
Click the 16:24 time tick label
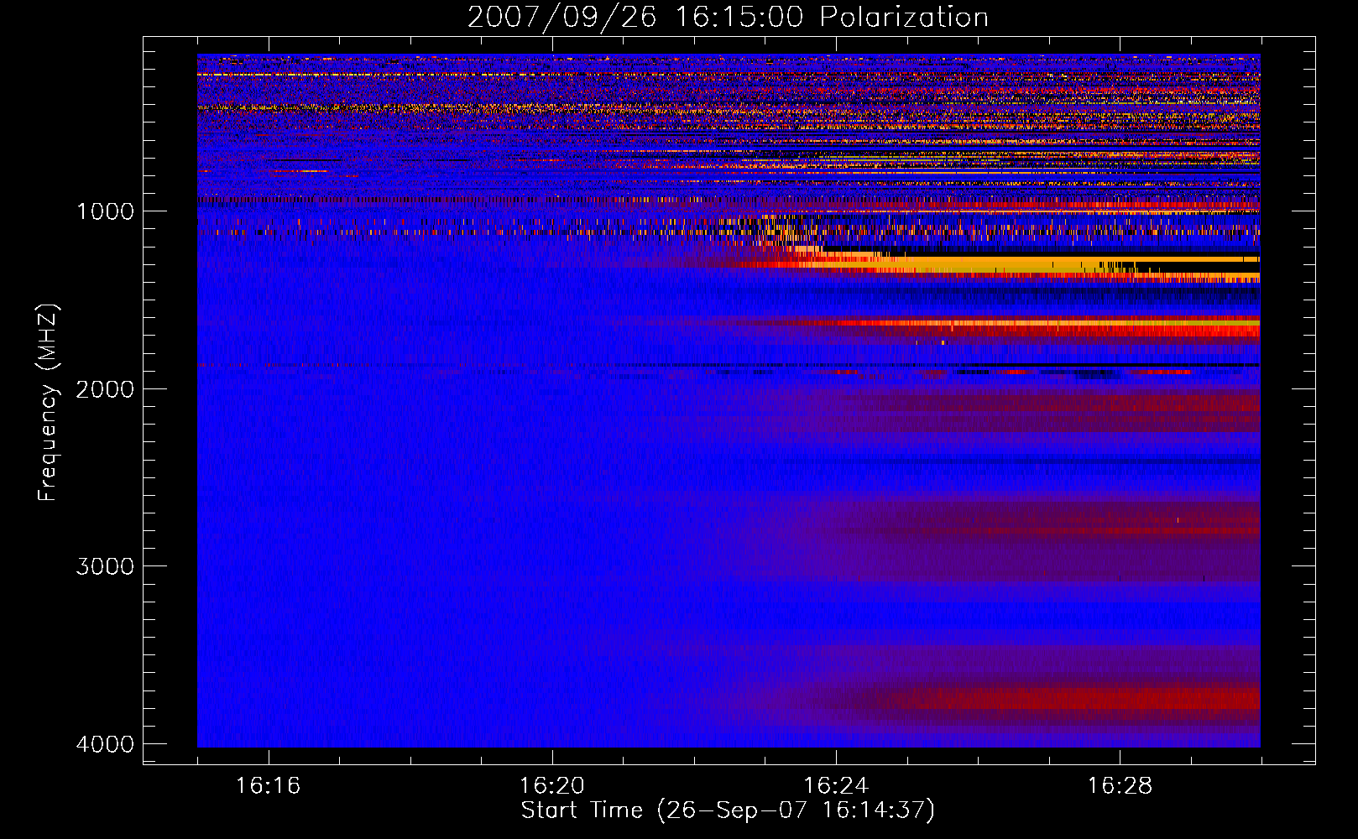[836, 786]
